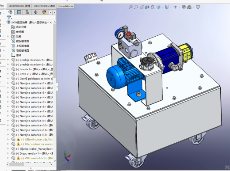Click the filter funnel in the tree
230x171 pixels.
[9, 18]
